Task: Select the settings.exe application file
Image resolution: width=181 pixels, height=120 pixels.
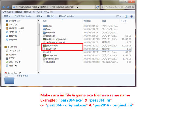Action: coord(52,55)
